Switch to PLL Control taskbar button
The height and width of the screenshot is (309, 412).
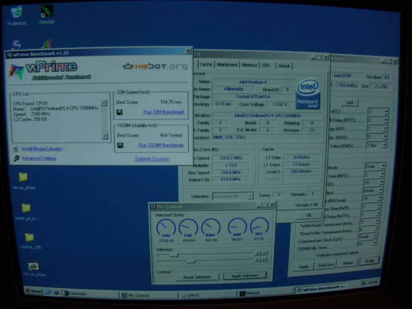coord(149,295)
